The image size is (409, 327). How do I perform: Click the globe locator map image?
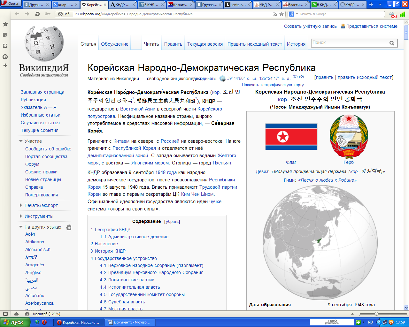pos(320,242)
